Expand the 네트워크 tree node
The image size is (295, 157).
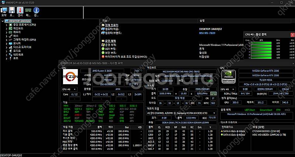6,55
